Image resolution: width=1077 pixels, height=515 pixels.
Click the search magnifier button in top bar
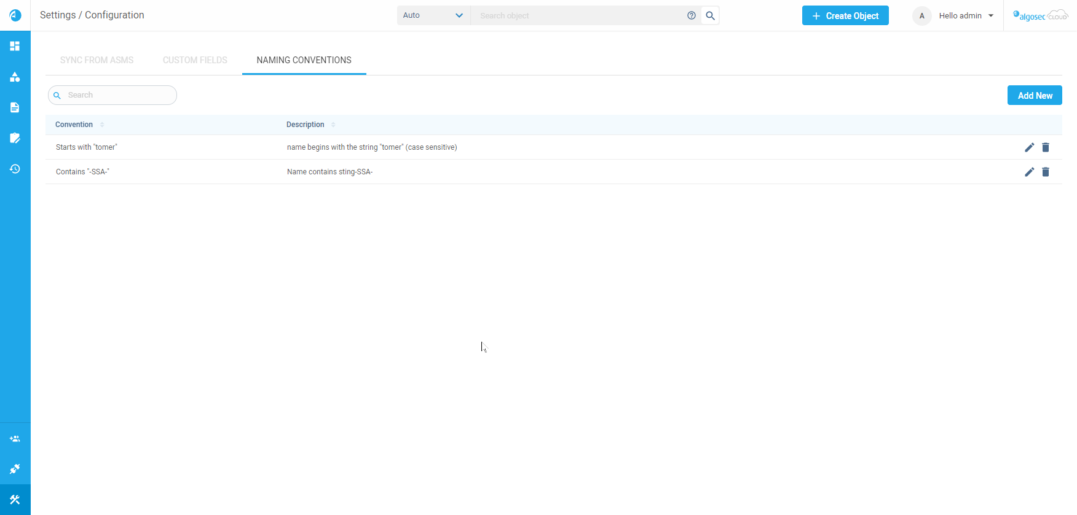tap(710, 15)
